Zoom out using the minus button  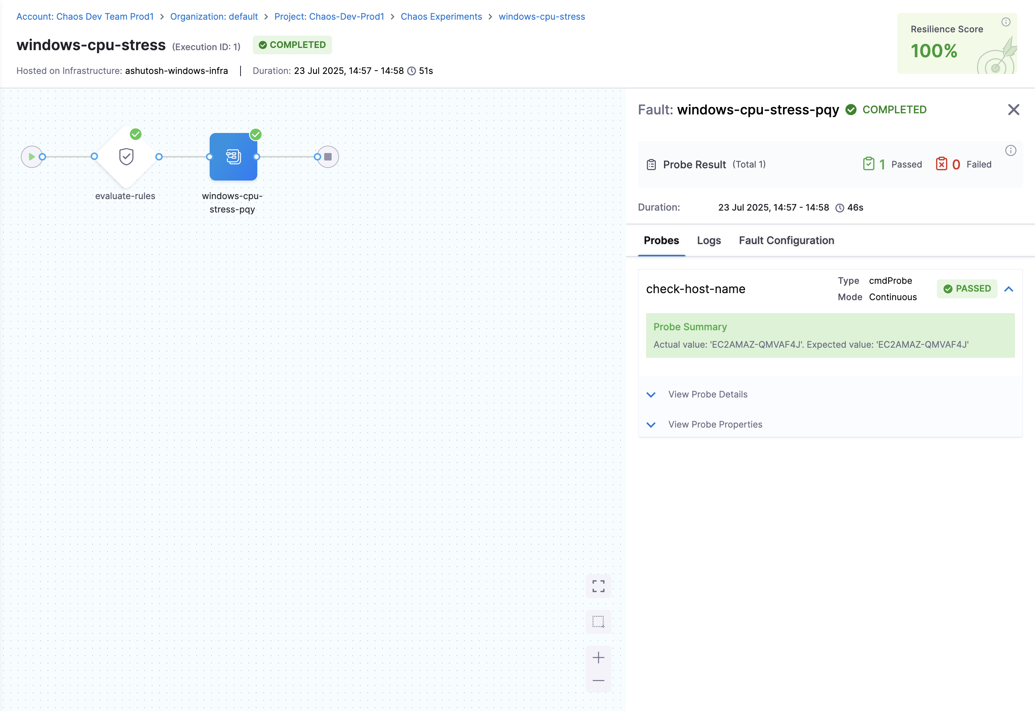pos(598,680)
